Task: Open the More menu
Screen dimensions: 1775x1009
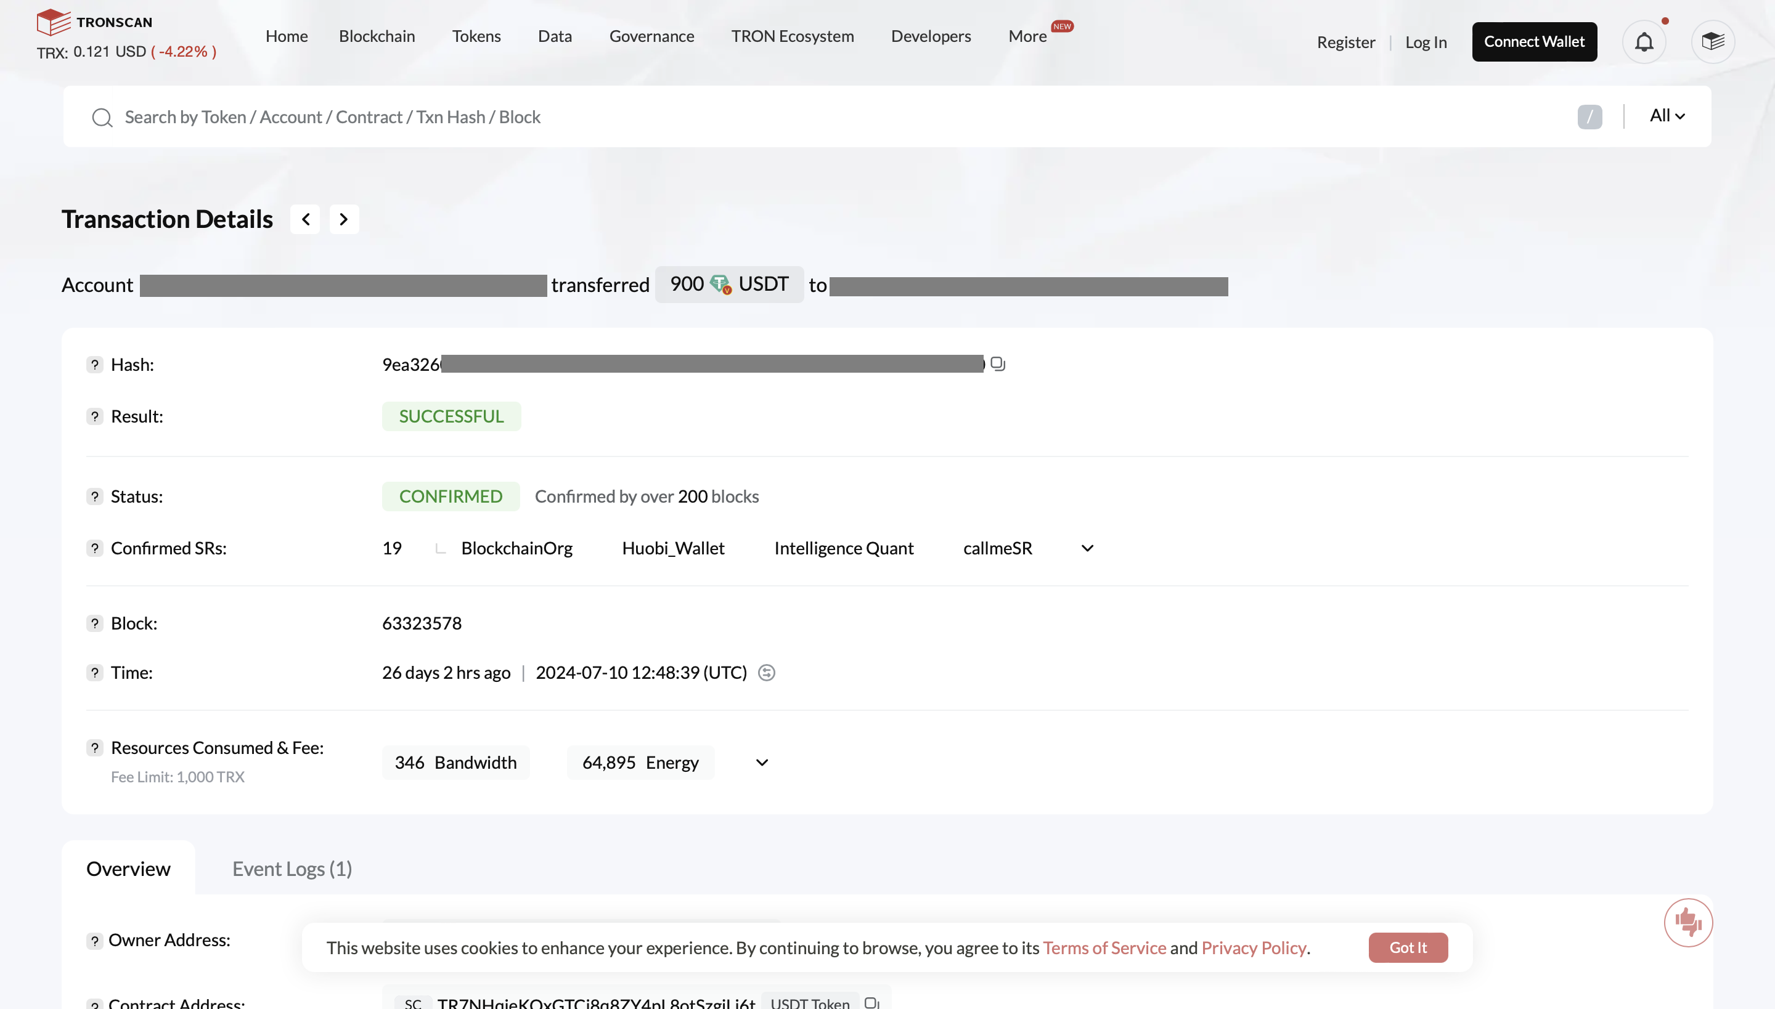Action: tap(1027, 36)
